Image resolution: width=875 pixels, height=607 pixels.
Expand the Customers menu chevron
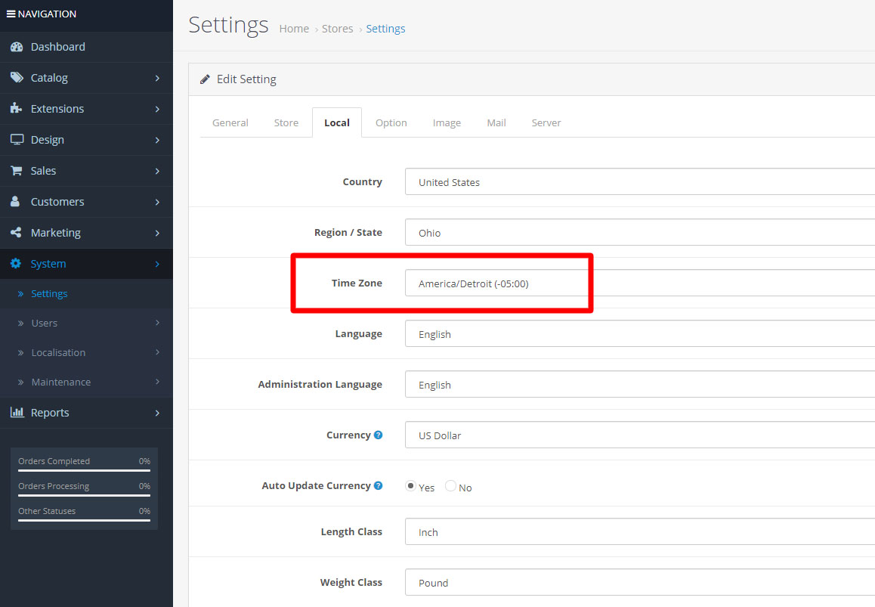click(x=157, y=202)
